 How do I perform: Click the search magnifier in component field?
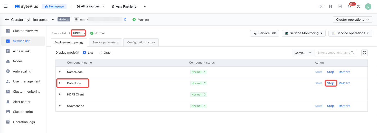[352, 53]
